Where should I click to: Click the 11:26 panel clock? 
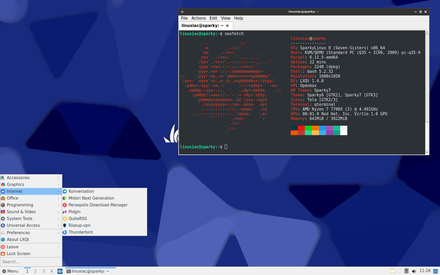(x=425, y=271)
